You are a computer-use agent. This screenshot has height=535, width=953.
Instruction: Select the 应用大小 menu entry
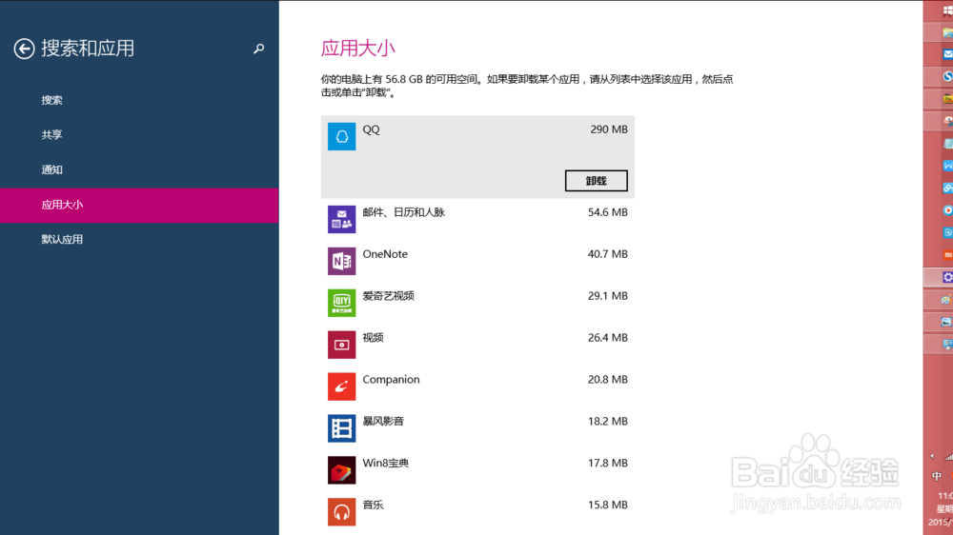[139, 206]
